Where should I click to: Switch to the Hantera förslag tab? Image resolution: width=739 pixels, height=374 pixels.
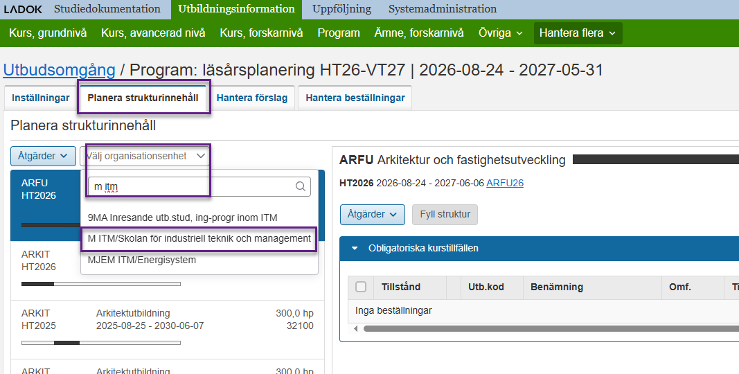tap(252, 98)
